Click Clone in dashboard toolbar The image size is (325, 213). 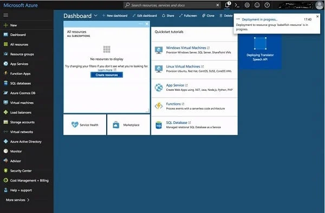[209, 16]
